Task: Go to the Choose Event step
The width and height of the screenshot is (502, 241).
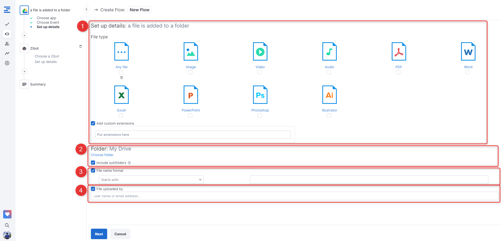Action: point(48,23)
